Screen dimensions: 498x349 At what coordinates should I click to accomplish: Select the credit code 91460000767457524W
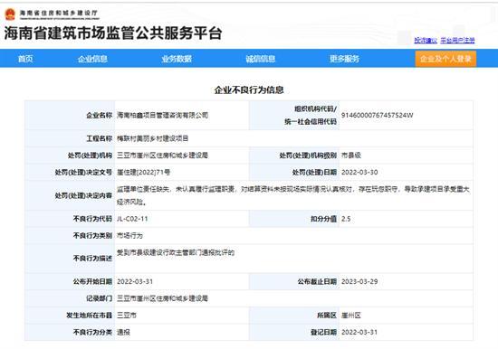[x=378, y=115]
